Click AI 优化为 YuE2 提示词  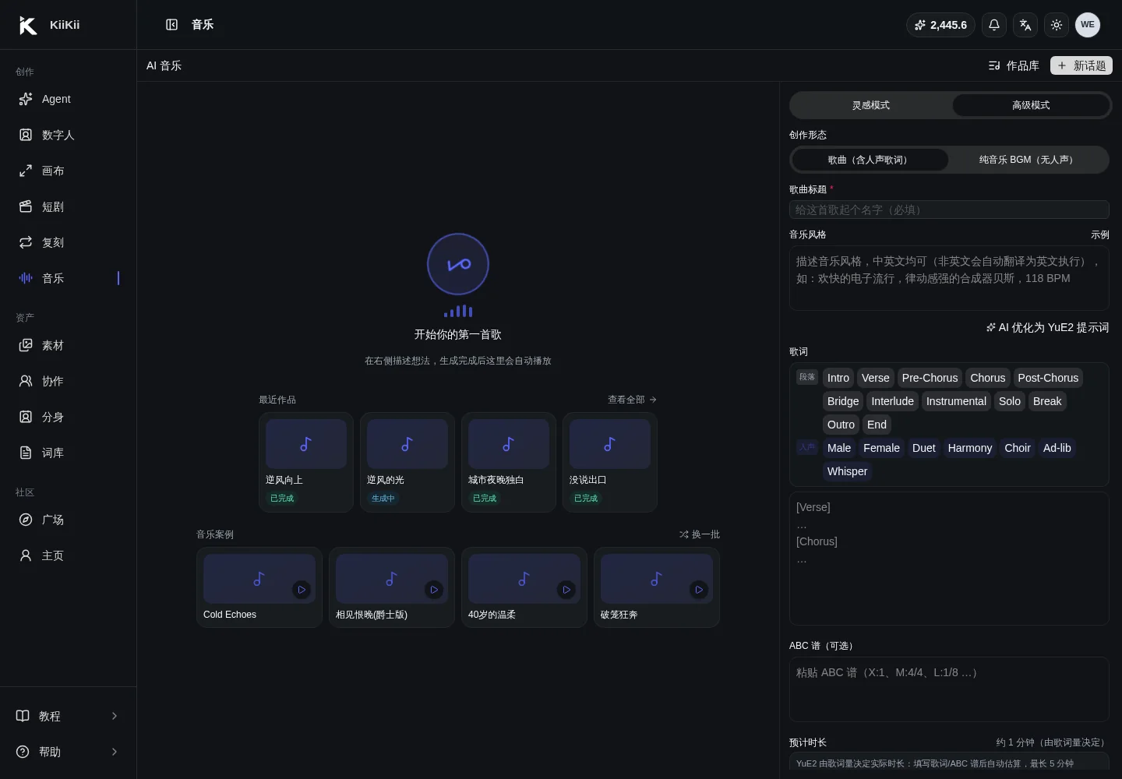(1047, 328)
